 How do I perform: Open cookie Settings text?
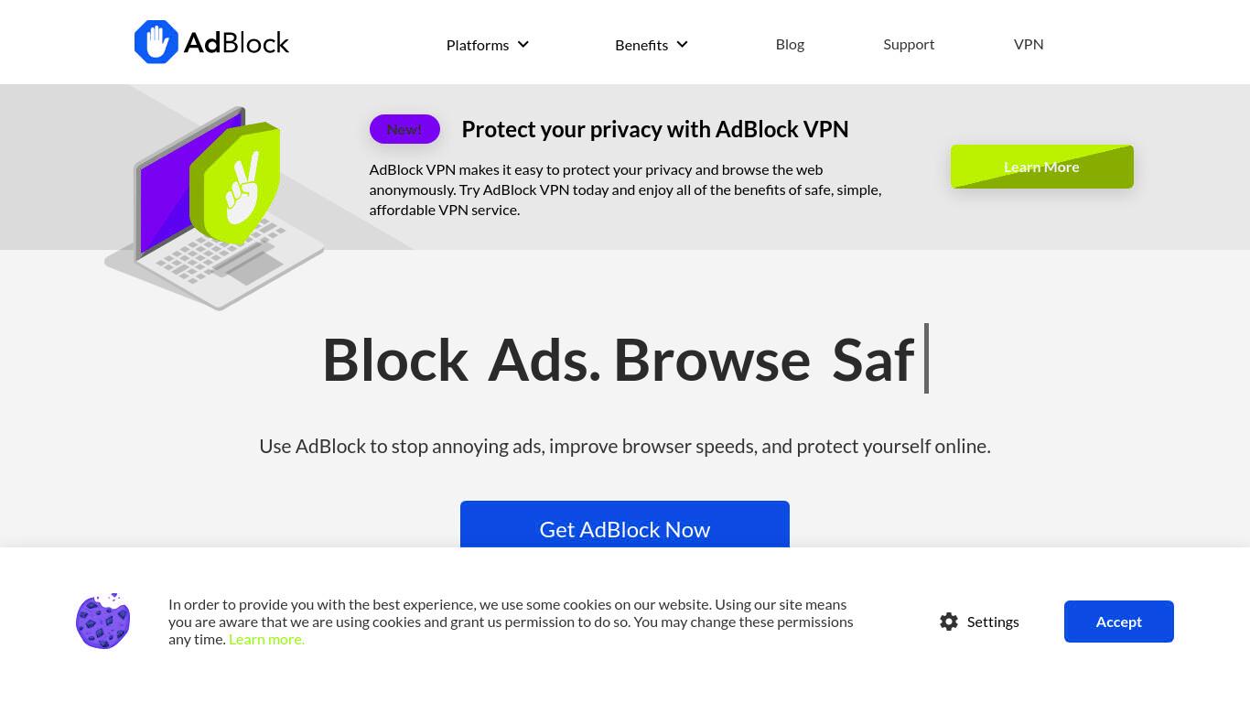[993, 622]
